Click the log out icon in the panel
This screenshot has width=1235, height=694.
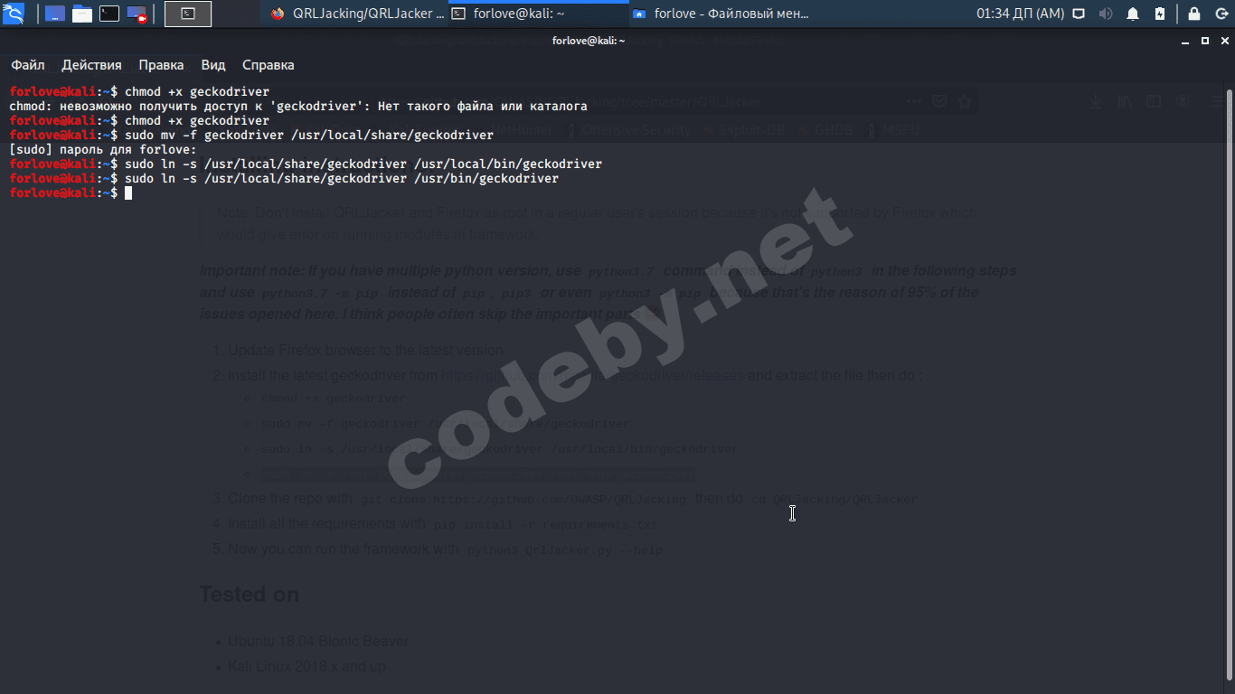pos(1220,14)
